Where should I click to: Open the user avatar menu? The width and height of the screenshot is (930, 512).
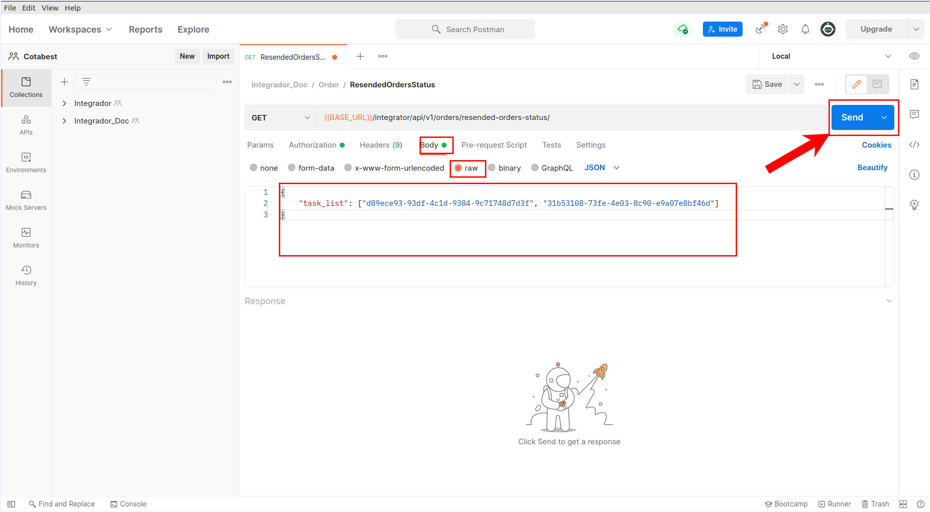(x=828, y=29)
